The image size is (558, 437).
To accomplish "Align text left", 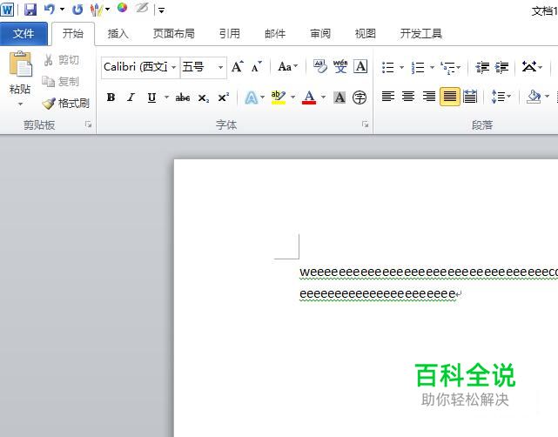I will (x=388, y=97).
